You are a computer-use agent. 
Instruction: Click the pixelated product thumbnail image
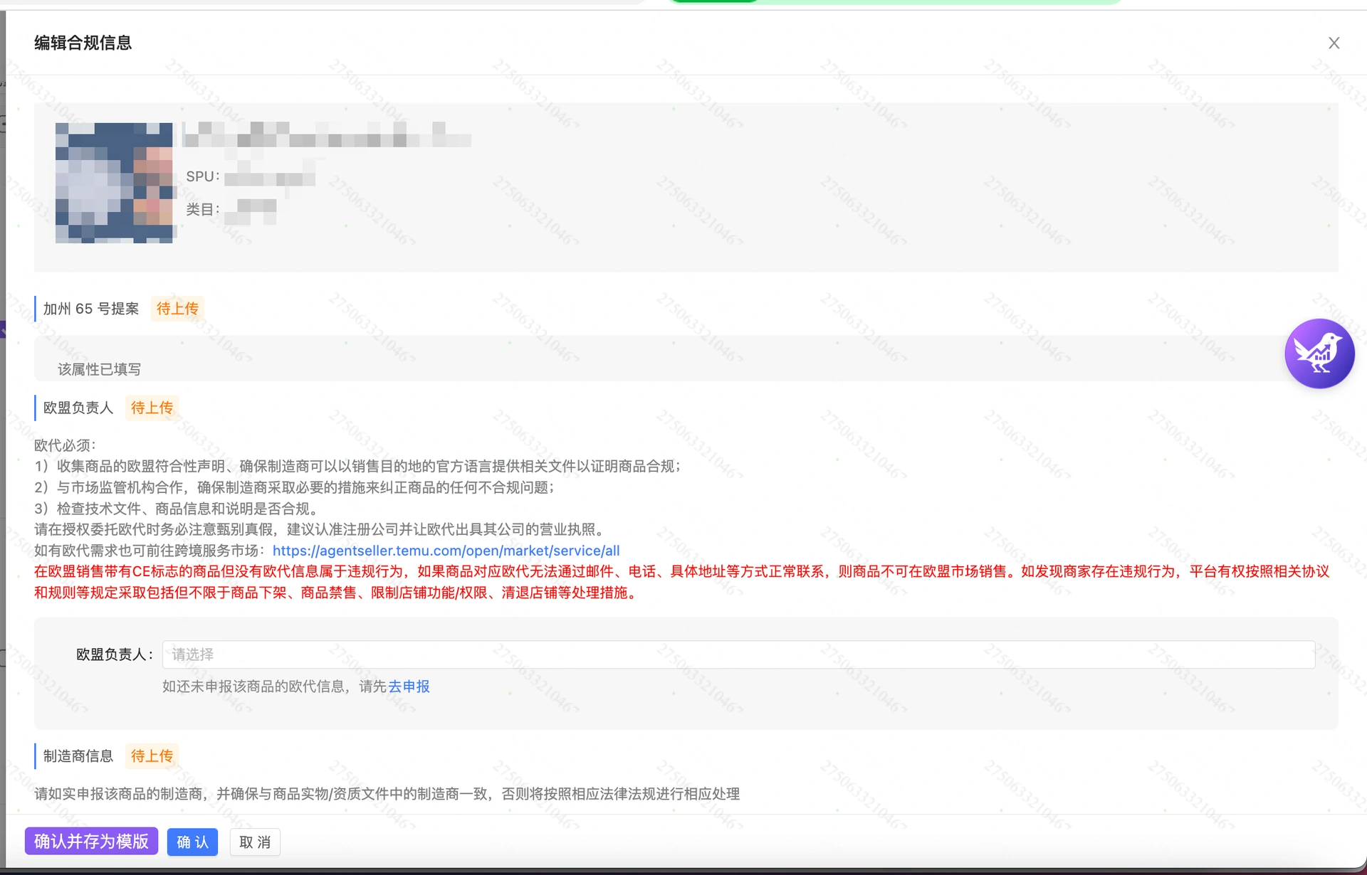point(115,183)
